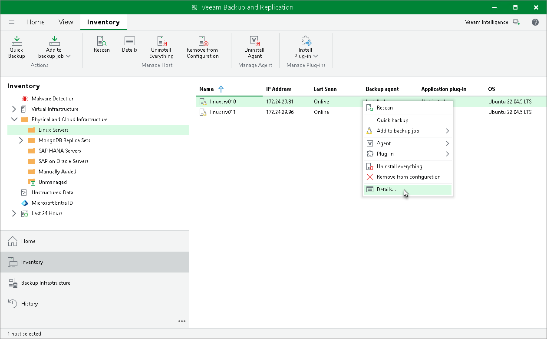Choose Remove from configuration in context menu
Viewport: 547px width, 339px height.
pyautogui.click(x=408, y=177)
